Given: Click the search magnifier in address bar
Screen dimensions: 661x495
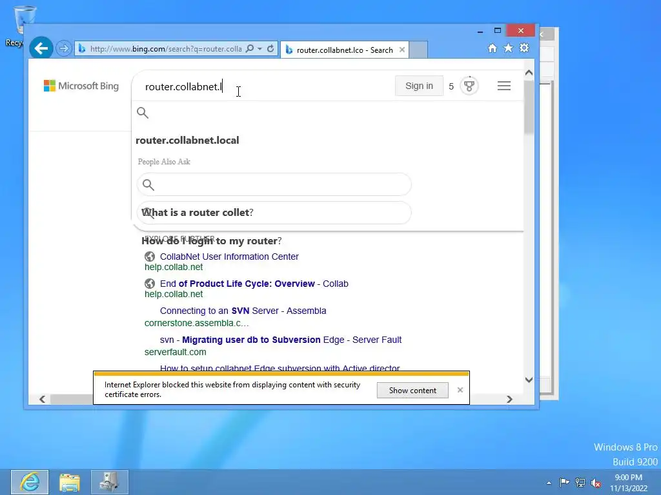Looking at the screenshot, I should (x=250, y=49).
